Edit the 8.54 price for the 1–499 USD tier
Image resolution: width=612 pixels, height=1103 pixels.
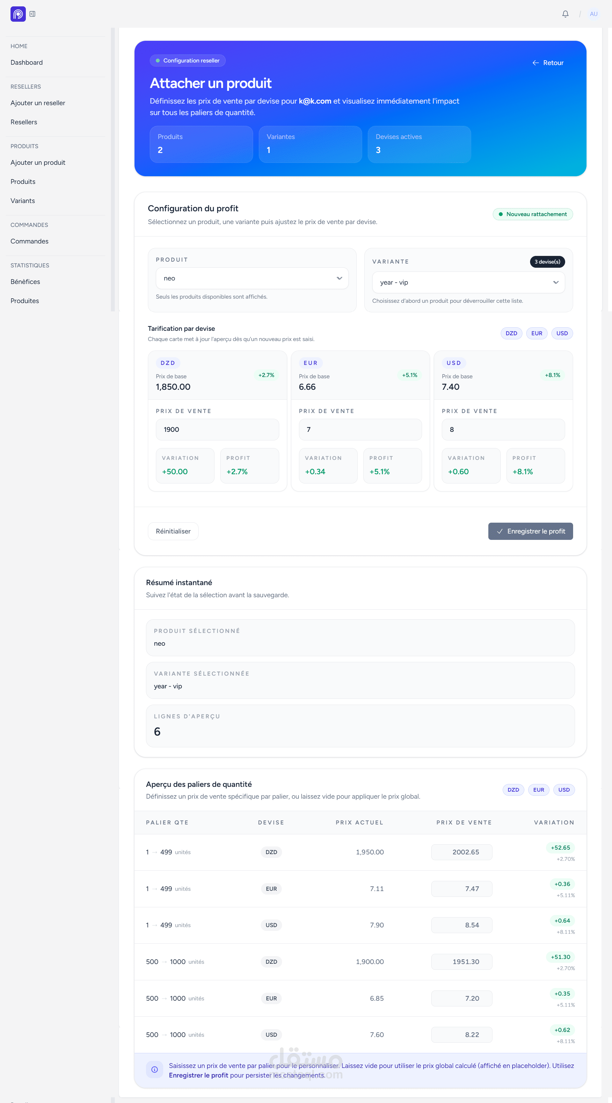[462, 925]
